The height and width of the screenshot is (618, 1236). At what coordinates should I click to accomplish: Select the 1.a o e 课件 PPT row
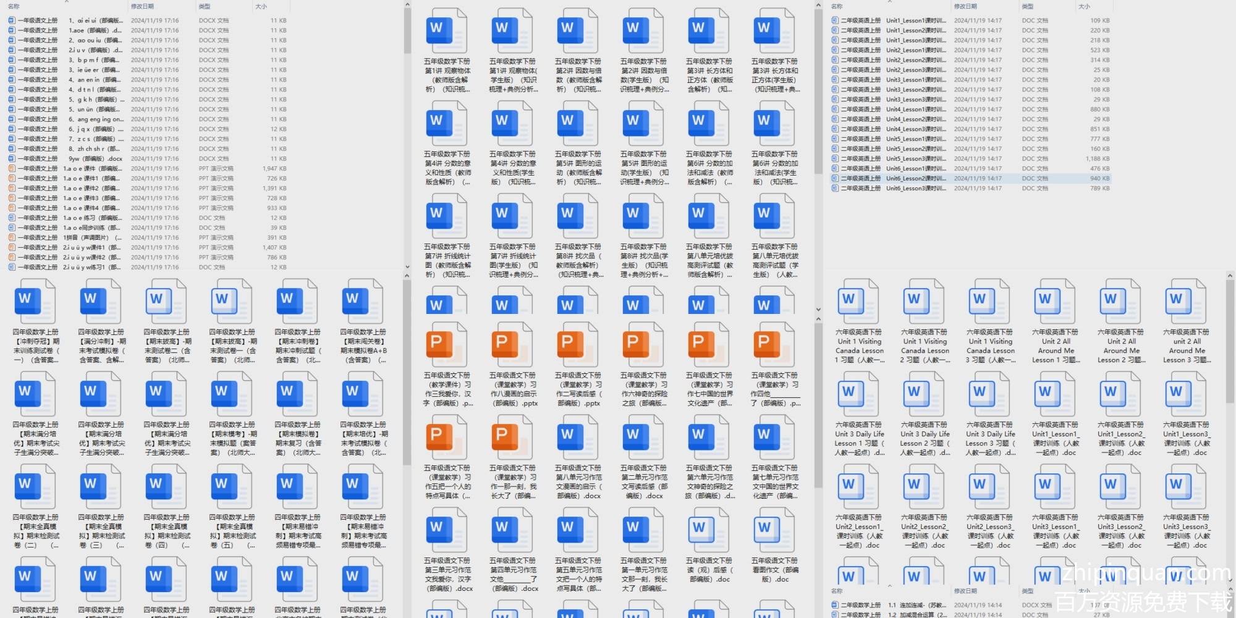tap(93, 169)
